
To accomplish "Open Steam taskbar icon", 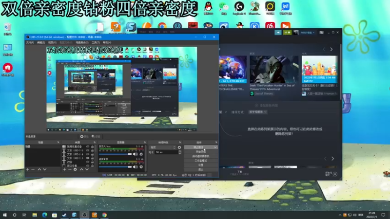I will (64, 215).
